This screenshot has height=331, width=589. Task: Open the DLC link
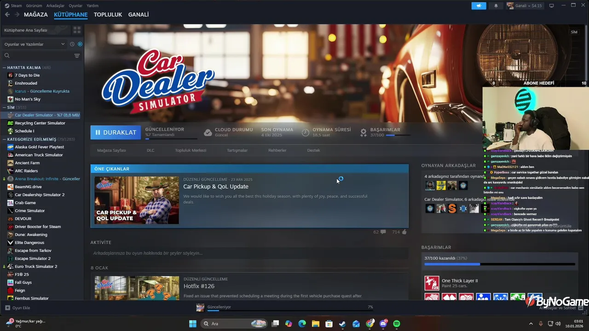click(150, 150)
